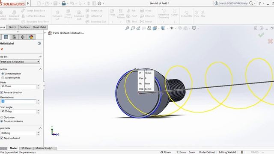
Task: Click the Curves tool
Action: [175, 12]
